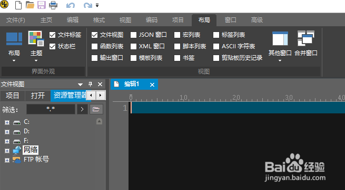Select the 资源管理器 tab in file view
This screenshot has width=345, height=190.
click(68, 96)
